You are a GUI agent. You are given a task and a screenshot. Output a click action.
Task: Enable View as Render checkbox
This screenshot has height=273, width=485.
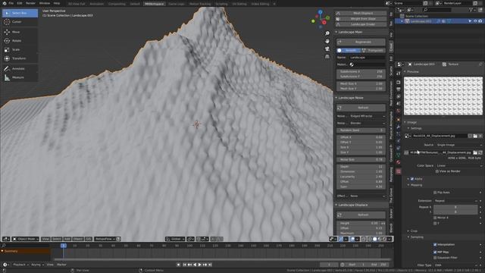437,171
